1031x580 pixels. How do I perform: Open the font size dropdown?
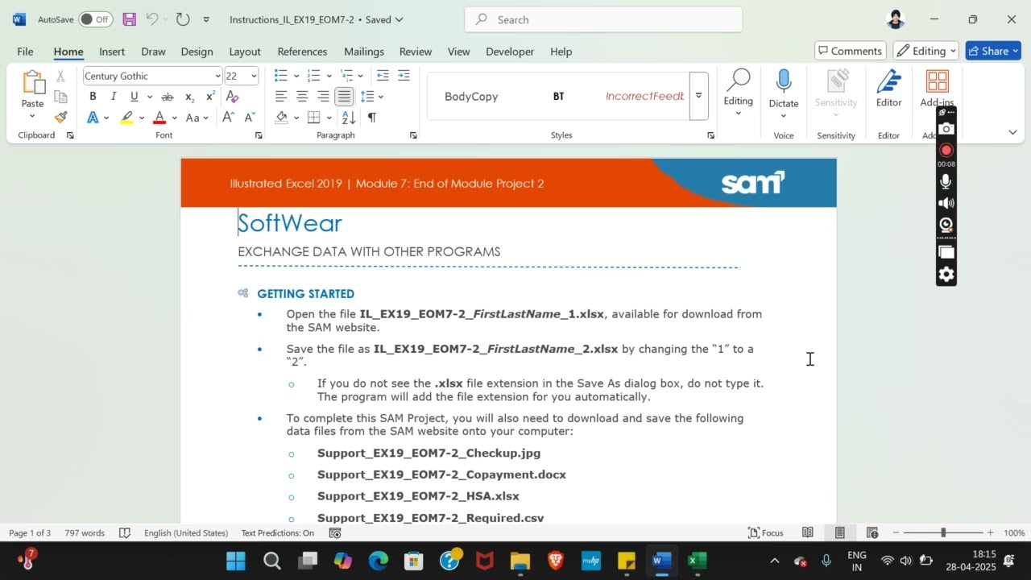(254, 77)
